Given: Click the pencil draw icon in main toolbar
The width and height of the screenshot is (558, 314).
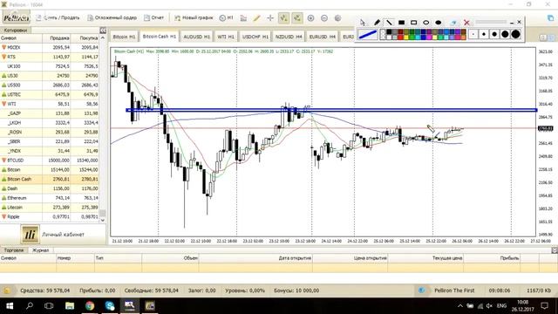Looking at the screenshot, I should click(x=256, y=17).
